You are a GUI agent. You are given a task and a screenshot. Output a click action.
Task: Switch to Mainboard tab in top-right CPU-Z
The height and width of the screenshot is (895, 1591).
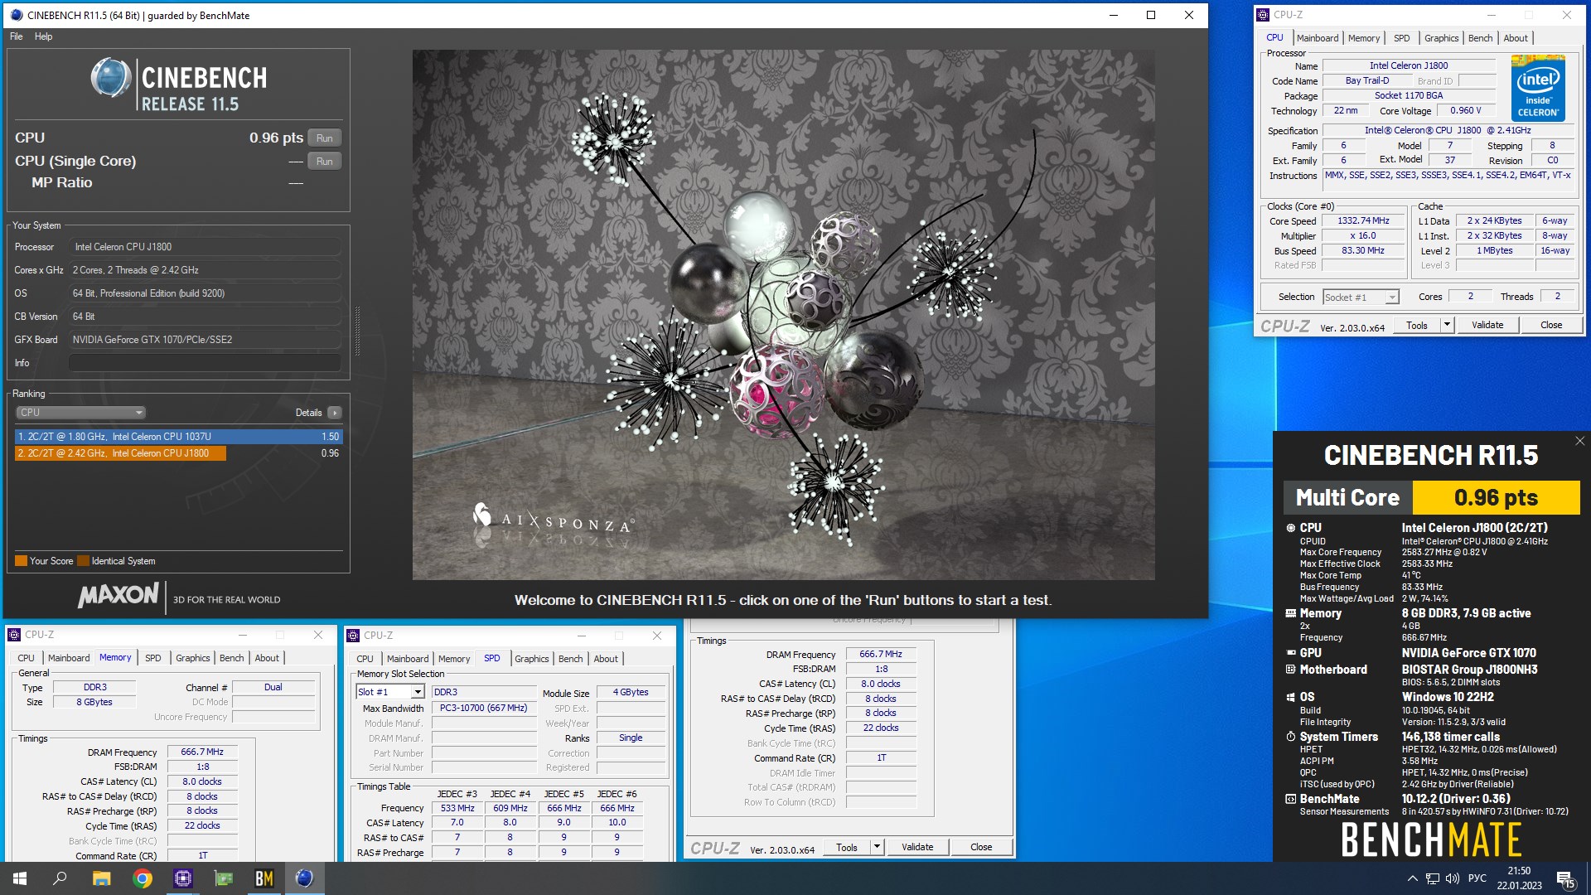tap(1317, 38)
